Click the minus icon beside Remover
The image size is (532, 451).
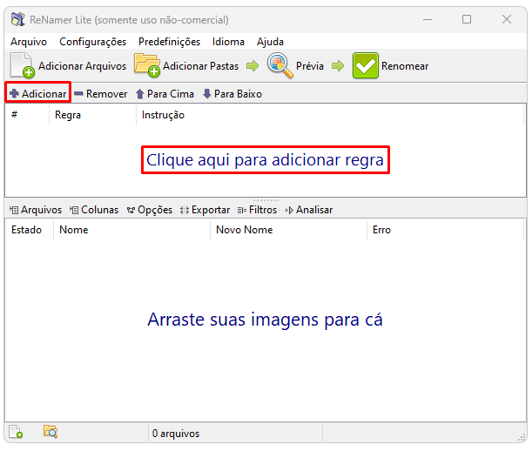click(x=78, y=93)
